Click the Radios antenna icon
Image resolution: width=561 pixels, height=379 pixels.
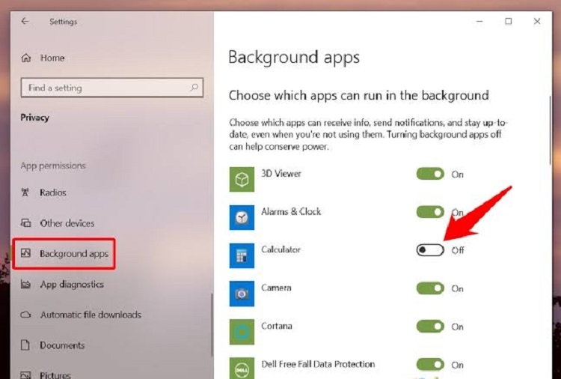25,192
